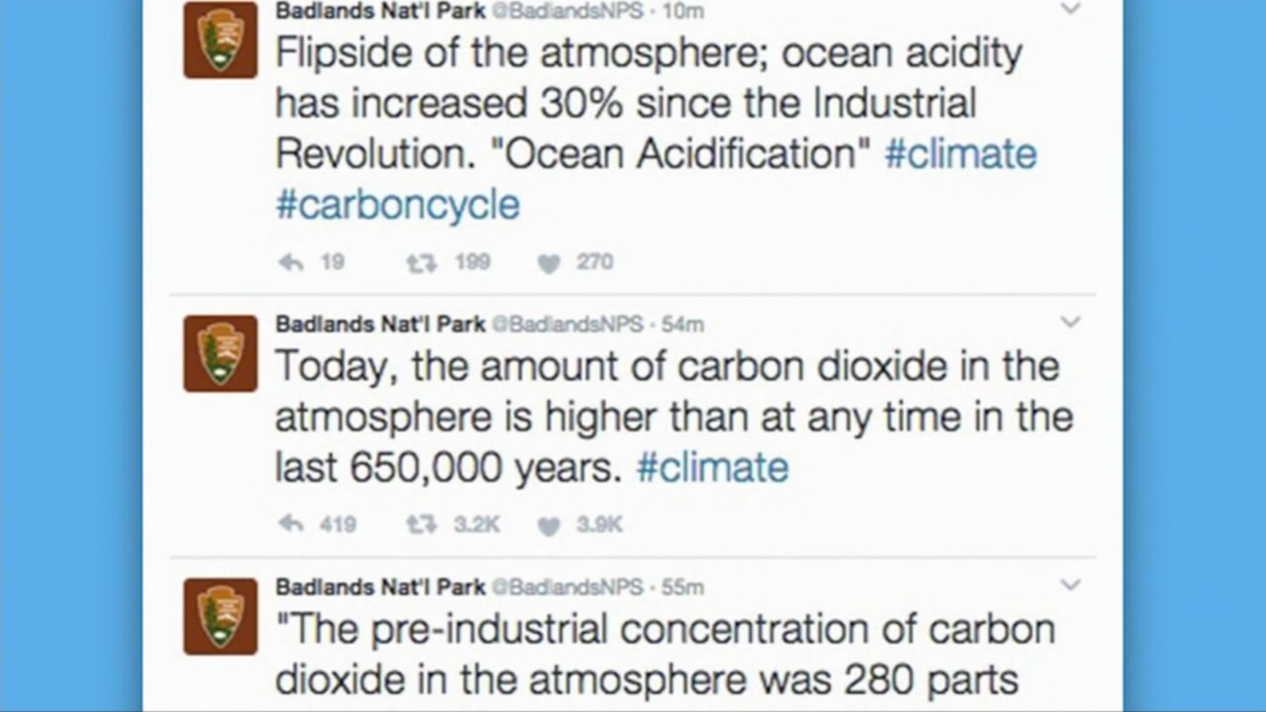Click Badlands avatar on ocean acidity tweet
1266x712 pixels.
pyautogui.click(x=220, y=40)
